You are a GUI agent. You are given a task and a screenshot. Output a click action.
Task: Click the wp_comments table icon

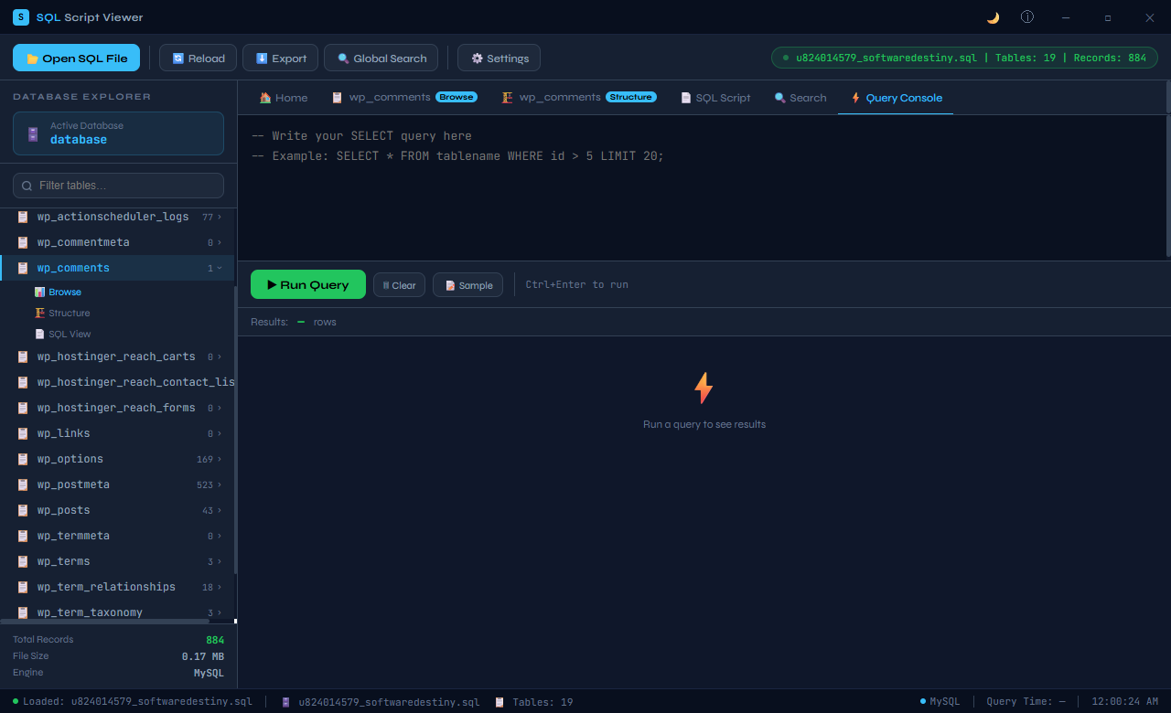[23, 268]
